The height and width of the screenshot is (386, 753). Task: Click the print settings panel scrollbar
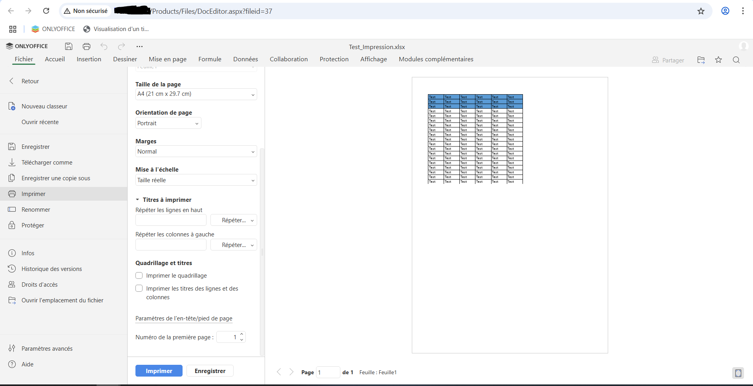pos(262,251)
